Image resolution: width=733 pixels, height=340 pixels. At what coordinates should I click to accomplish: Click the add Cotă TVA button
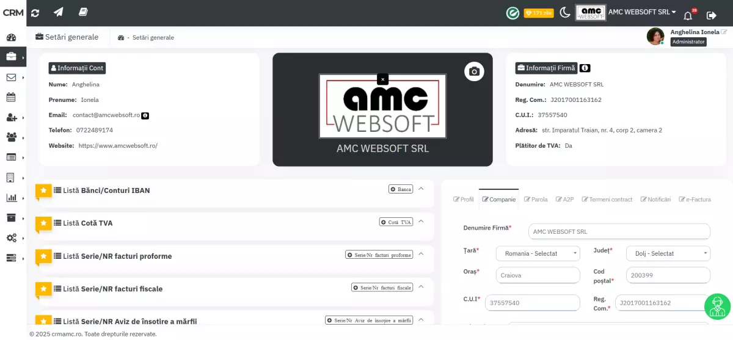point(396,222)
